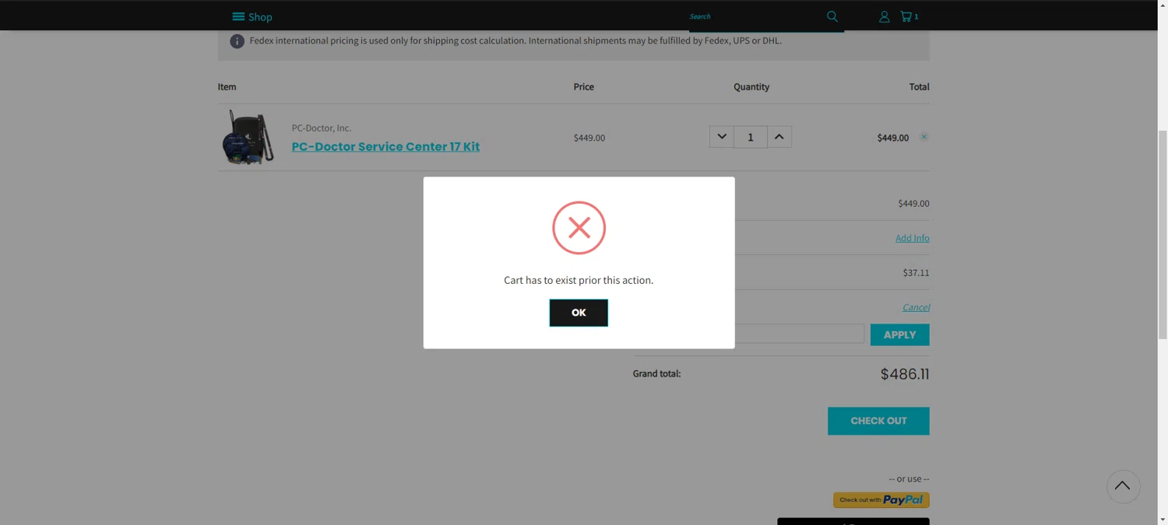The height and width of the screenshot is (525, 1168).
Task: Click the Cancel coupon link
Action: pyautogui.click(x=916, y=307)
